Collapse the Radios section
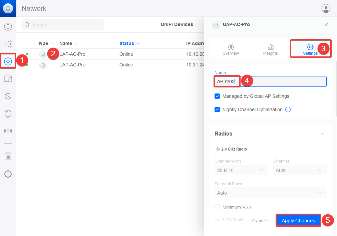Viewport: 337px width, 236px height. [322, 134]
